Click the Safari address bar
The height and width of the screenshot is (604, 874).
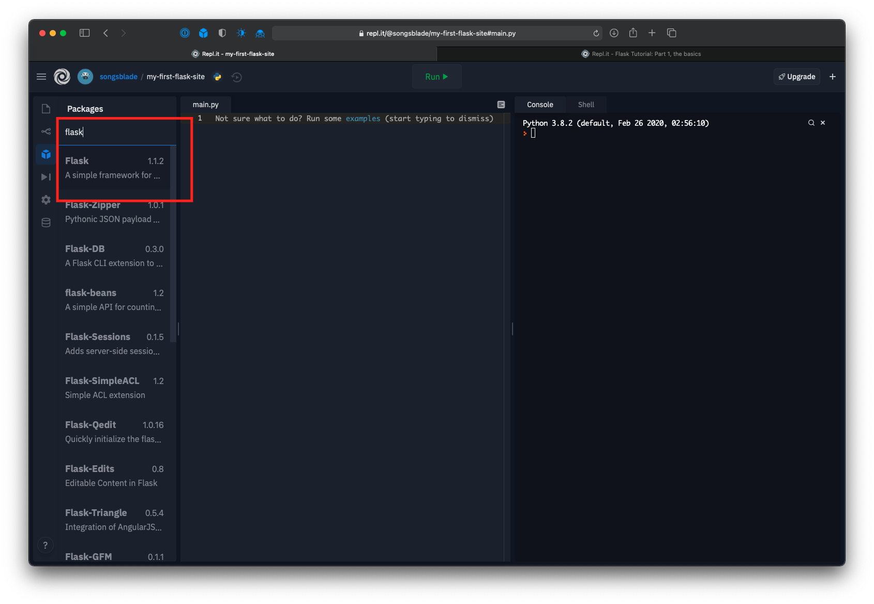[x=437, y=33]
